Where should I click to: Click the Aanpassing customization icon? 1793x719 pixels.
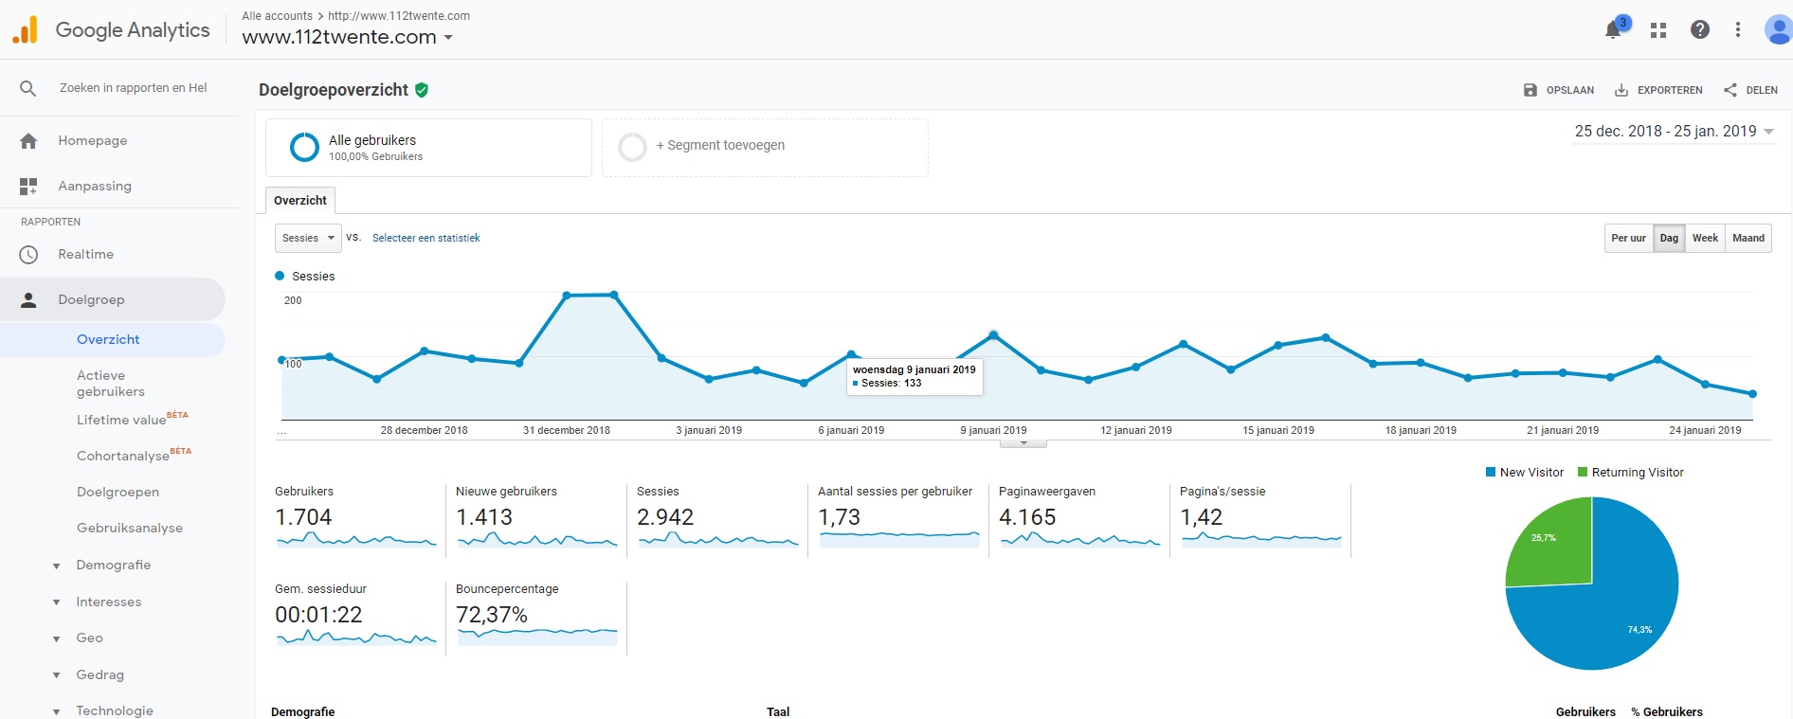tap(28, 186)
